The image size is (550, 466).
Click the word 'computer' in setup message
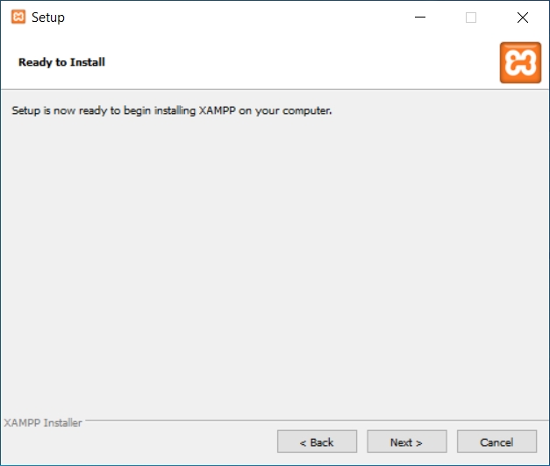309,111
